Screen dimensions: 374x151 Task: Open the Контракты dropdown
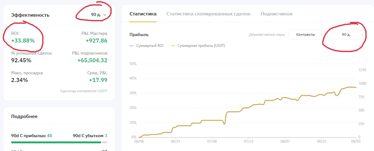pyautogui.click(x=307, y=35)
